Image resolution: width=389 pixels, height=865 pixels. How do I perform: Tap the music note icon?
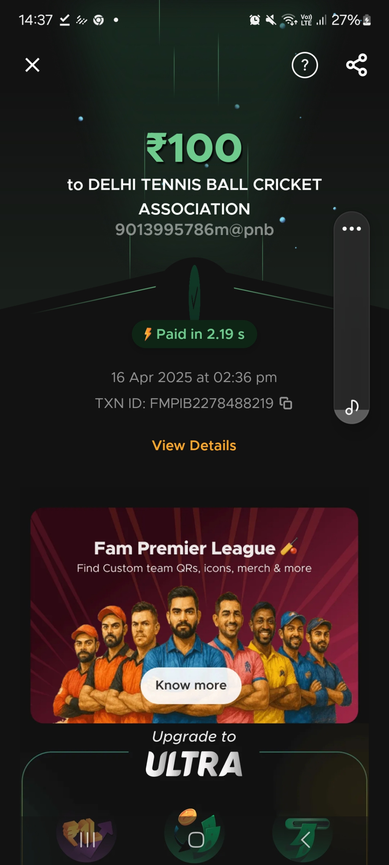click(x=352, y=407)
